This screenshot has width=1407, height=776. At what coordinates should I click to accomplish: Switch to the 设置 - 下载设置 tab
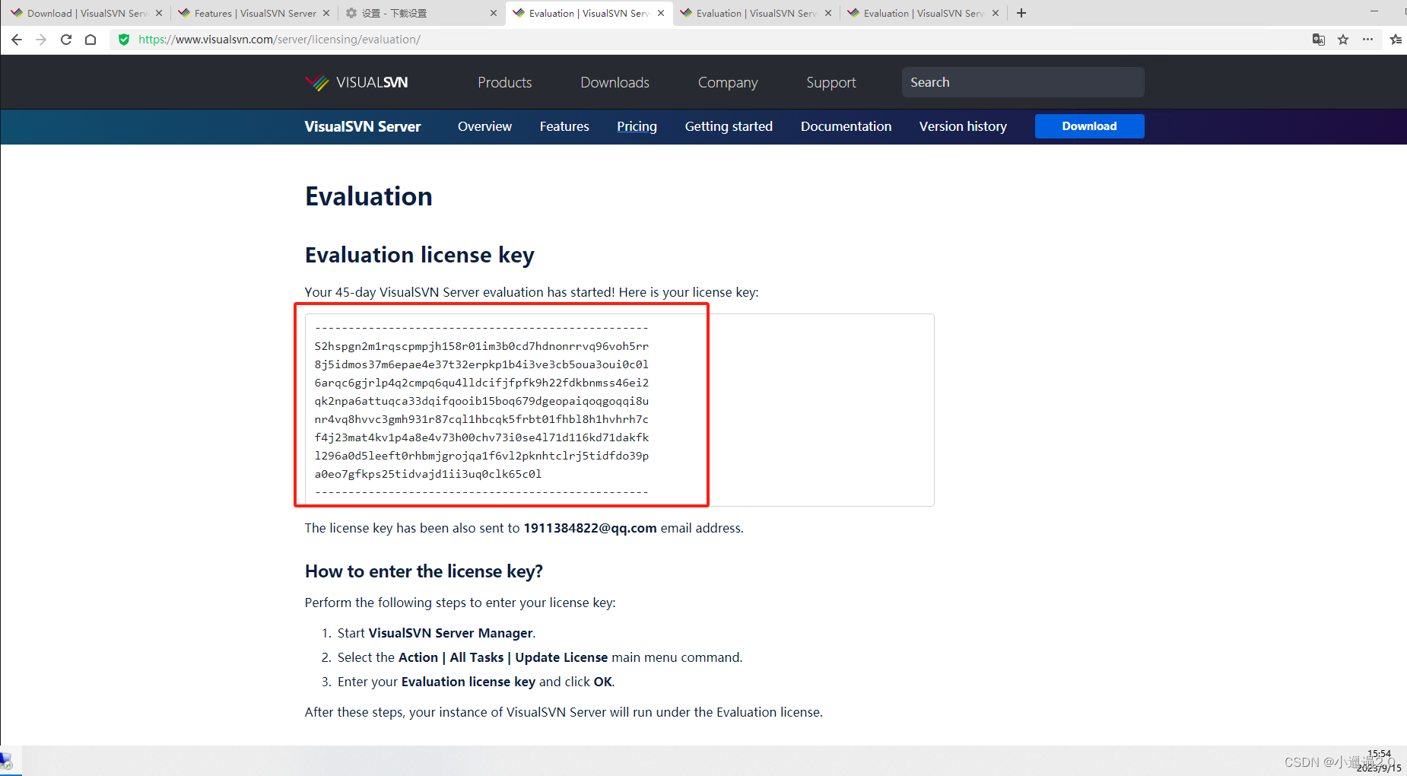pos(422,13)
